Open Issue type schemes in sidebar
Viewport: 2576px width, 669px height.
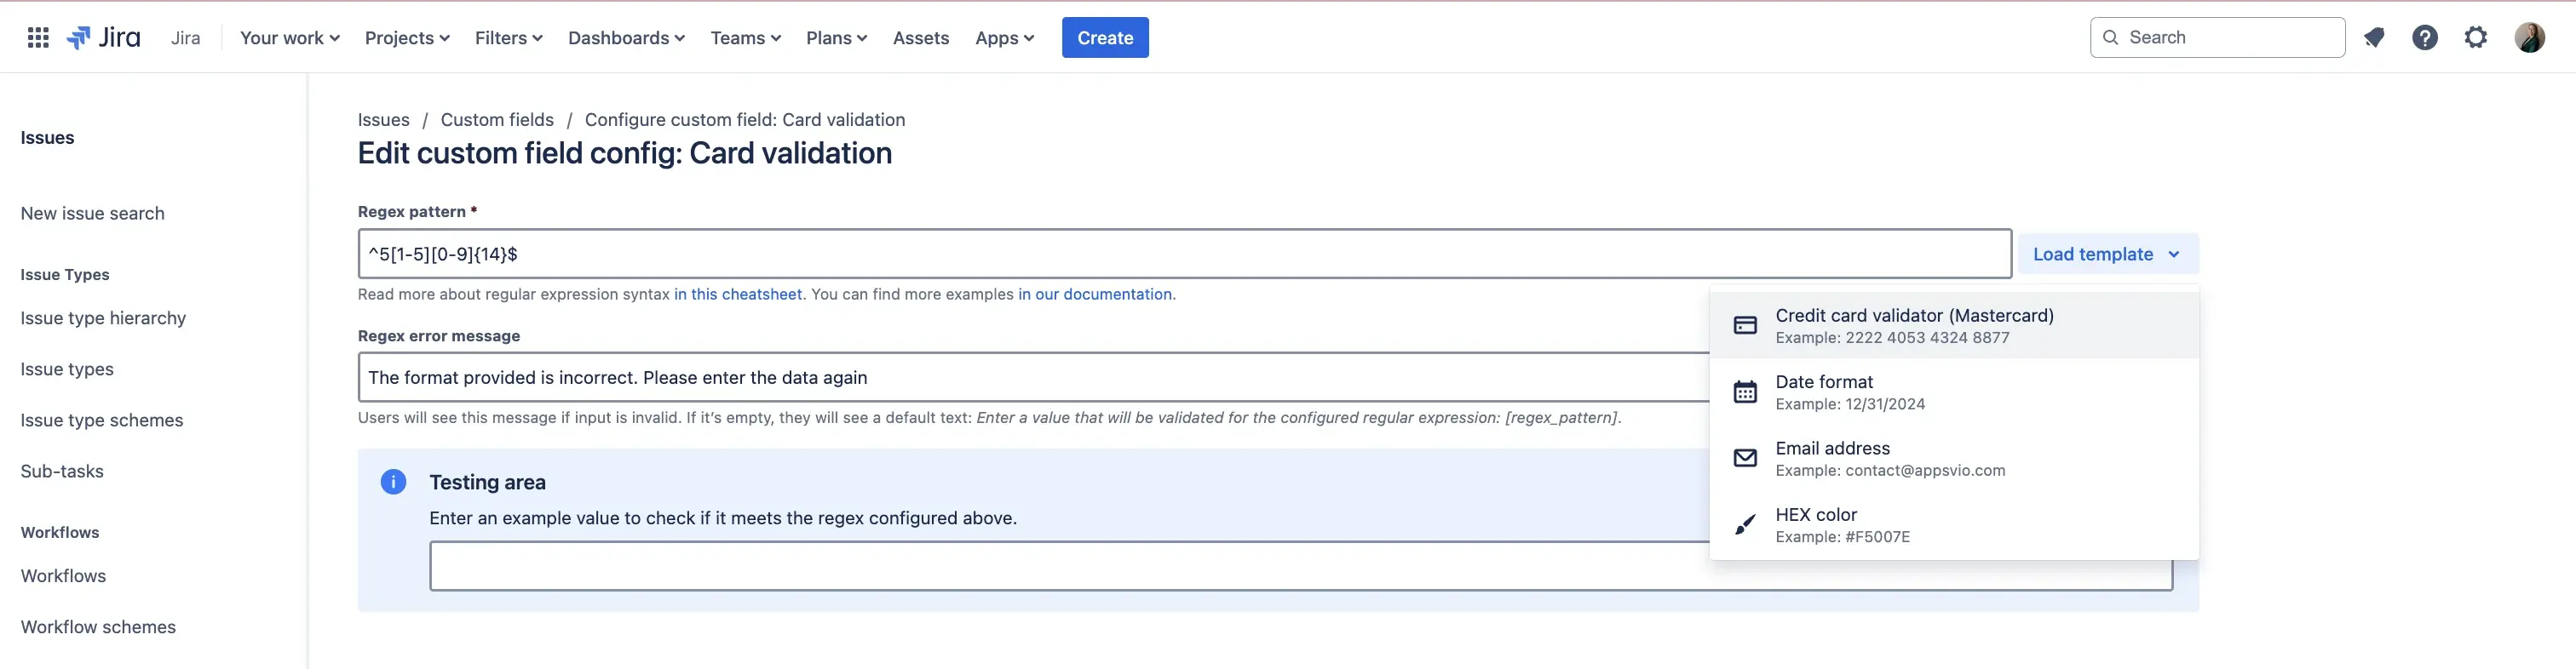[x=102, y=420]
